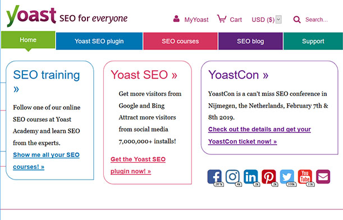Follow 'Show me all your SEO courses' link
343x220 pixels.
[46, 161]
